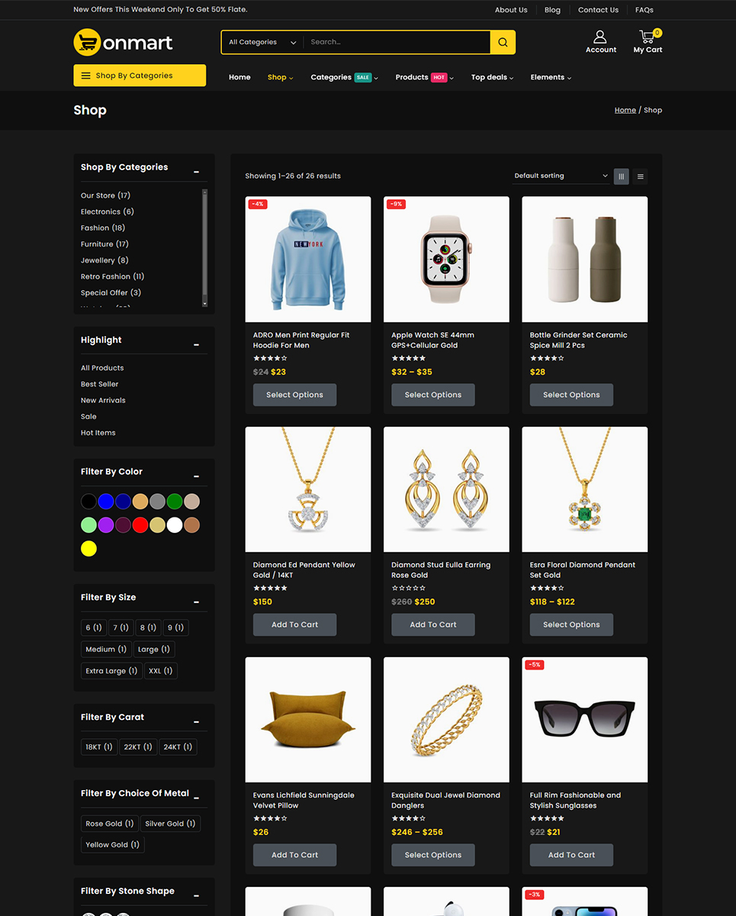Open the Contact Us link
This screenshot has width=736, height=916.
(598, 10)
